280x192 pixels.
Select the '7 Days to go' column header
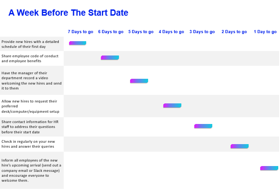(x=80, y=32)
